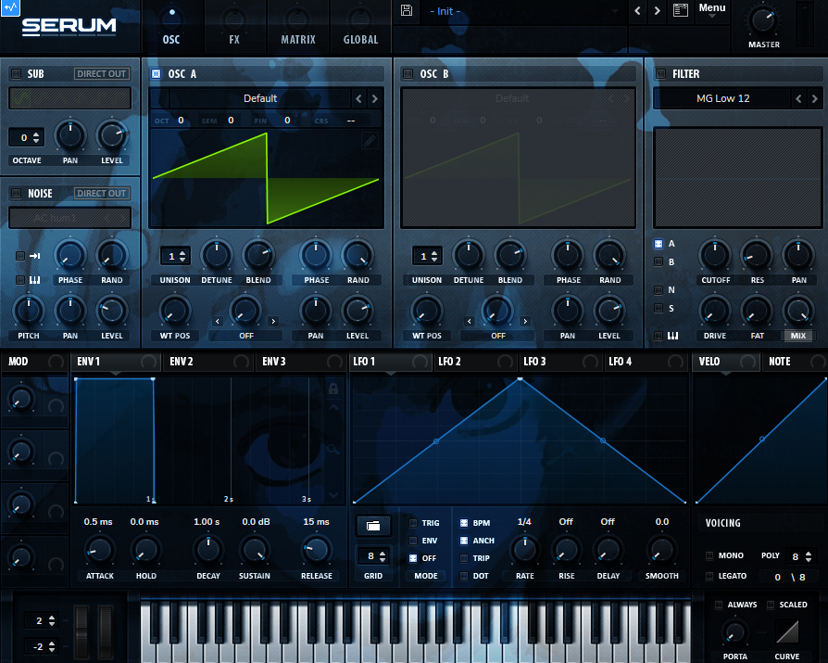Click previous wavetable arrow in OSC A
This screenshot has width=828, height=663.
[x=359, y=99]
